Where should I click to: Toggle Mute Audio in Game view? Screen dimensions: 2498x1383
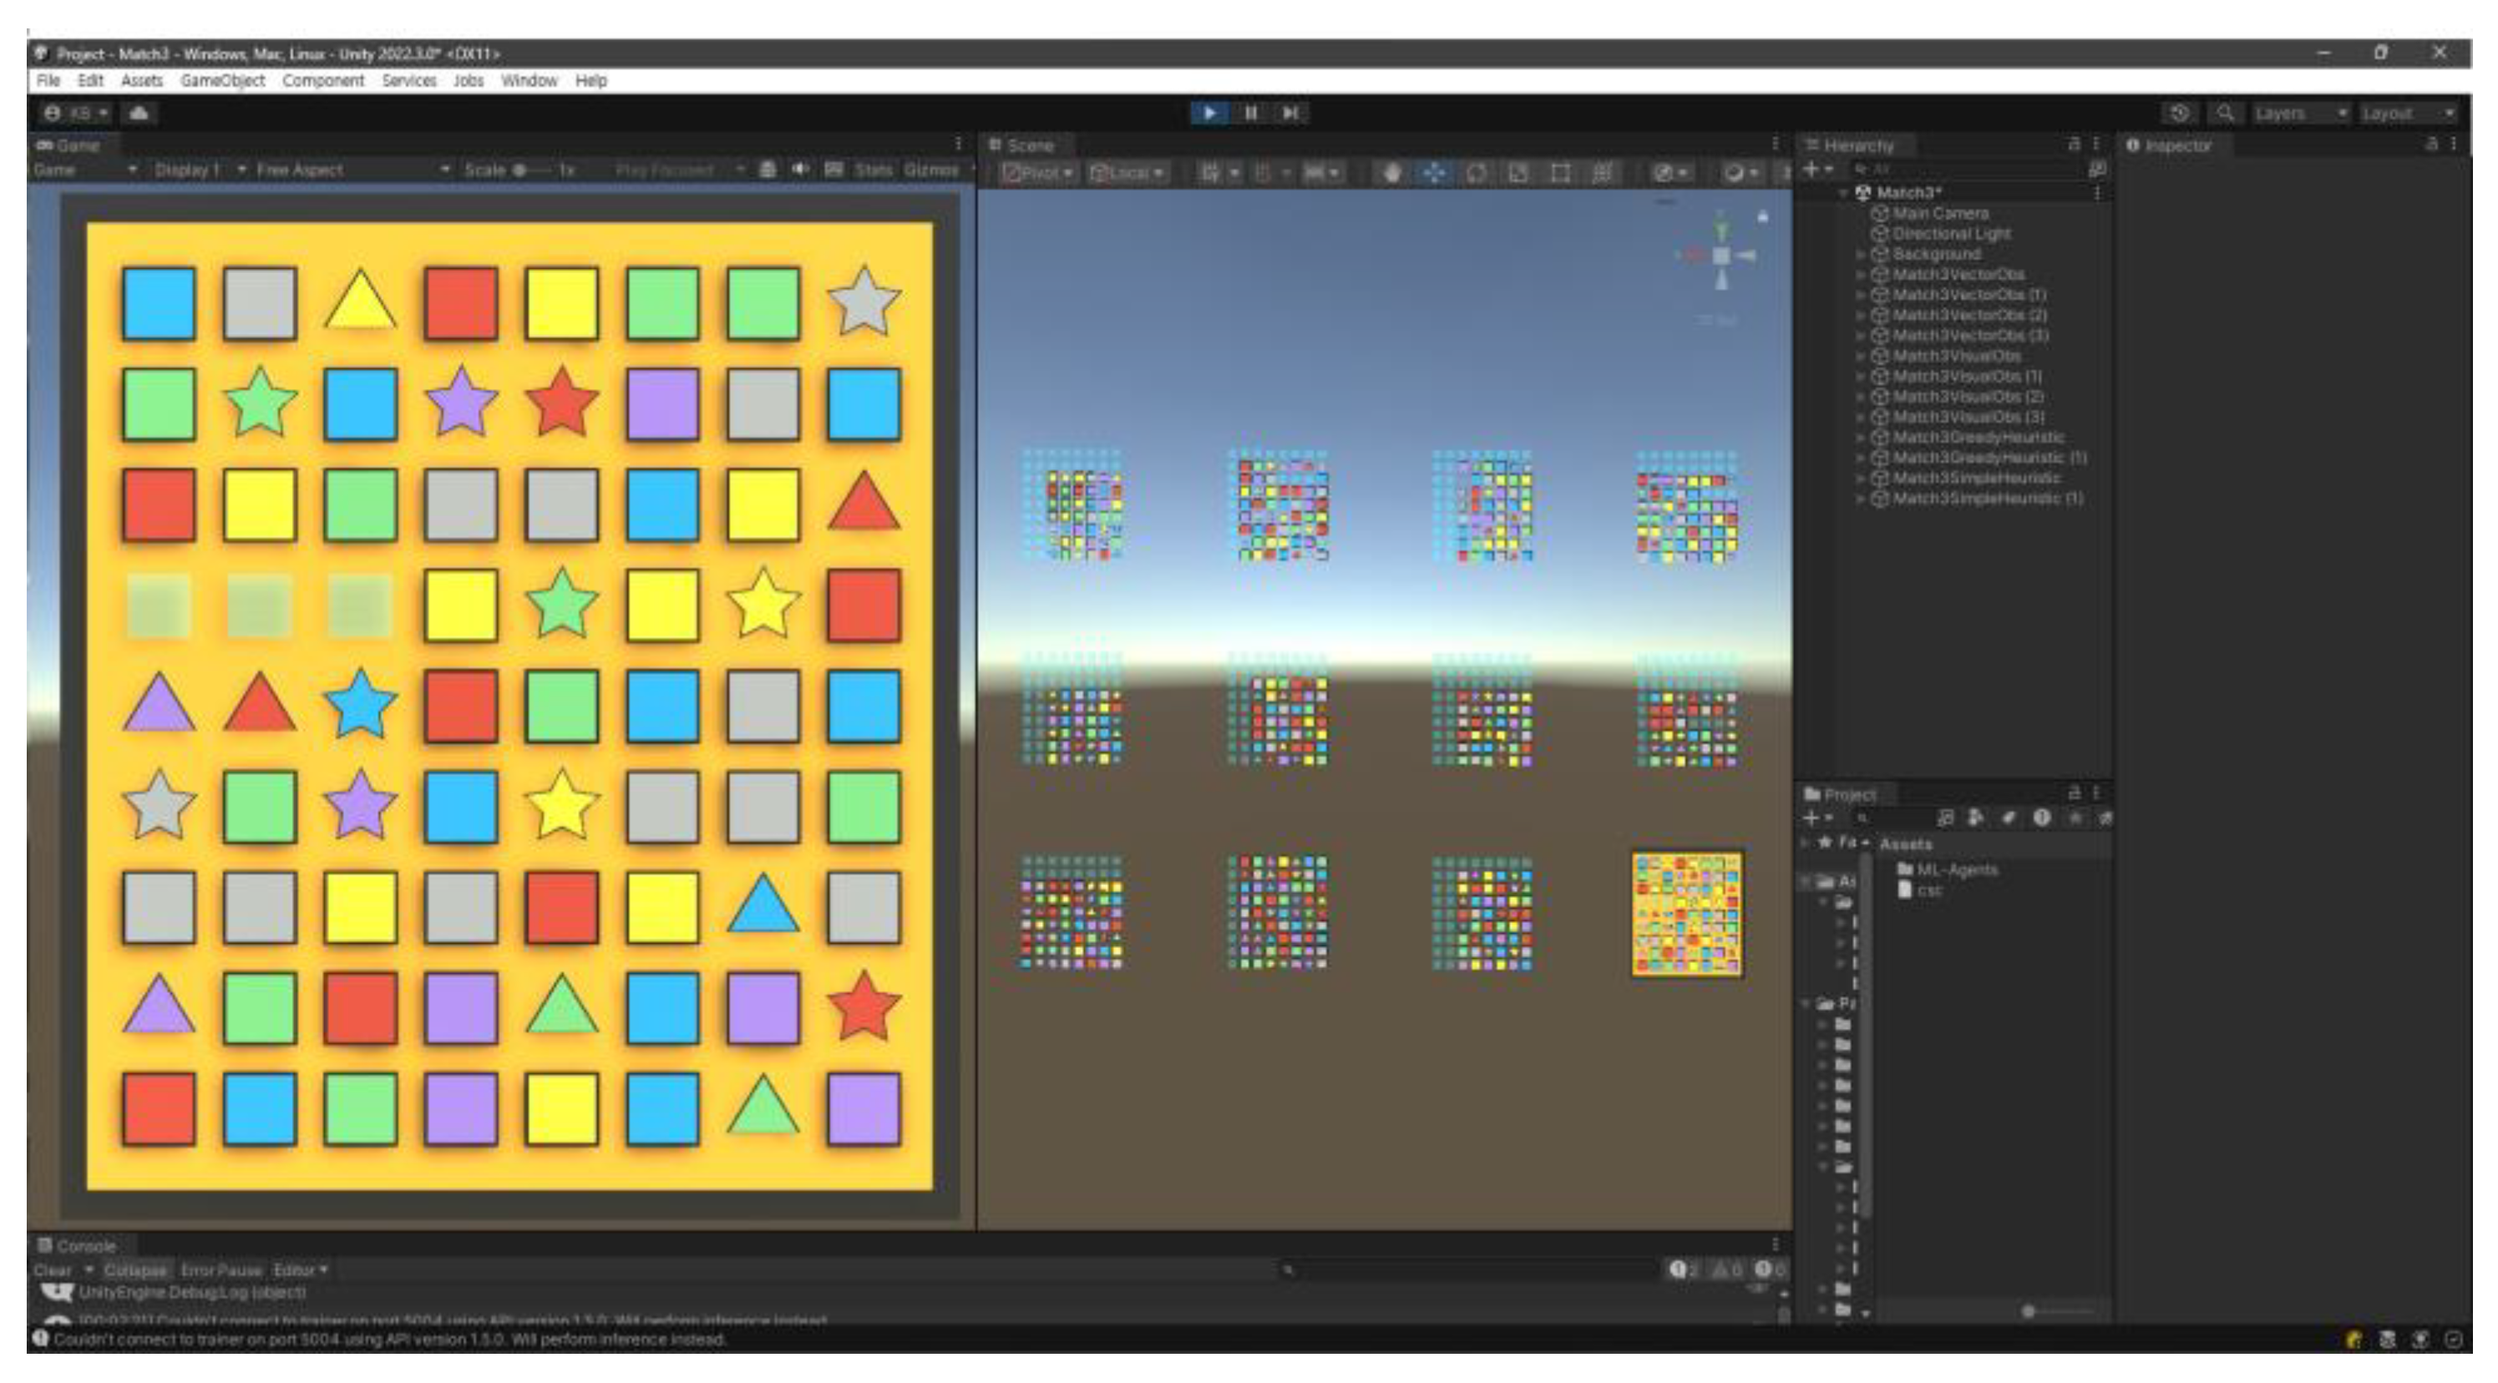pos(800,170)
